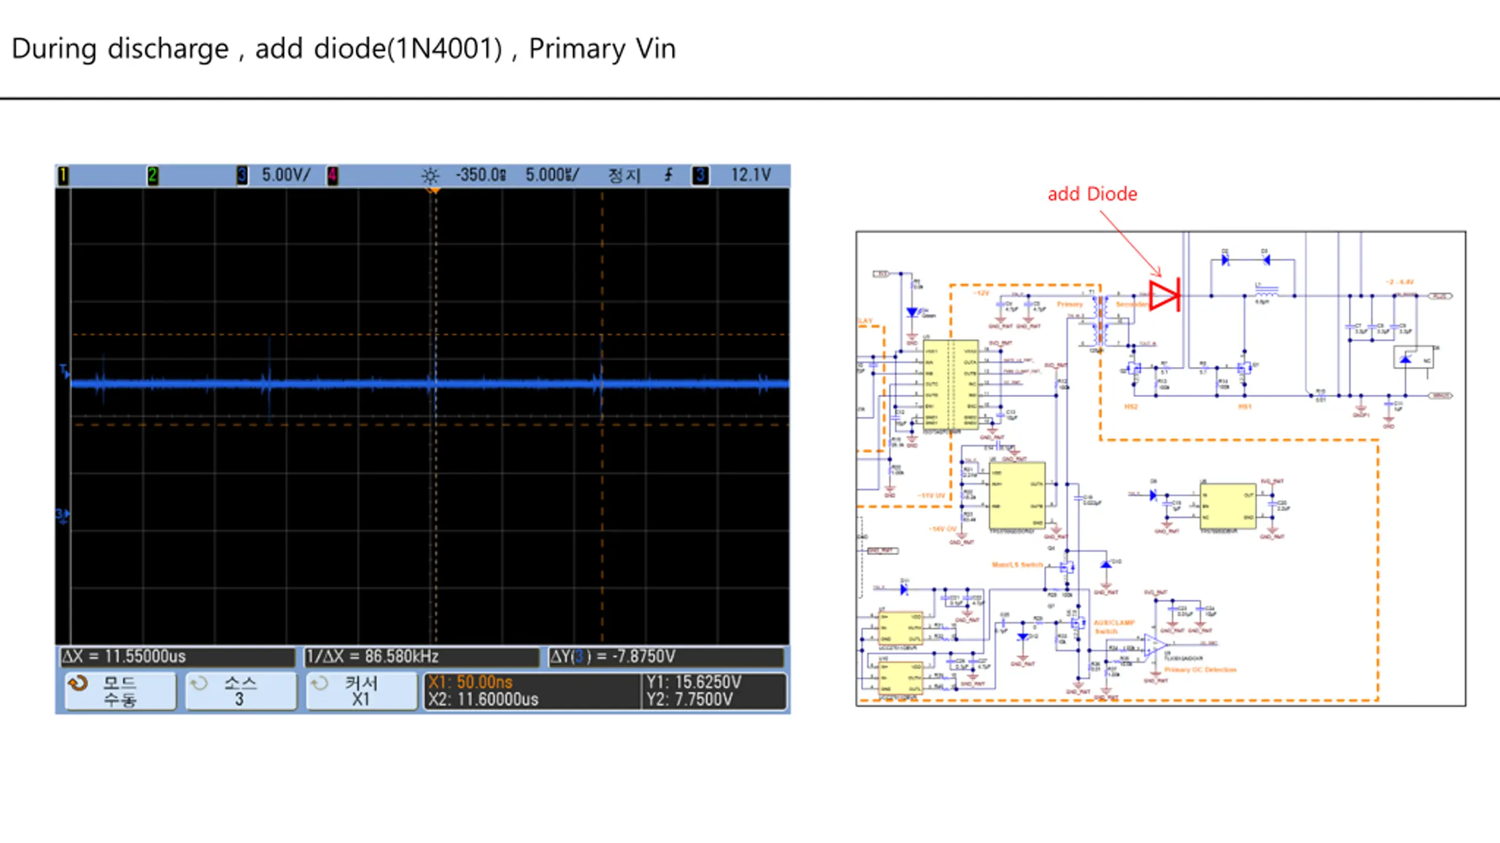
Task: Click the transformer T1 symbol in schematic
Action: (x=1100, y=322)
